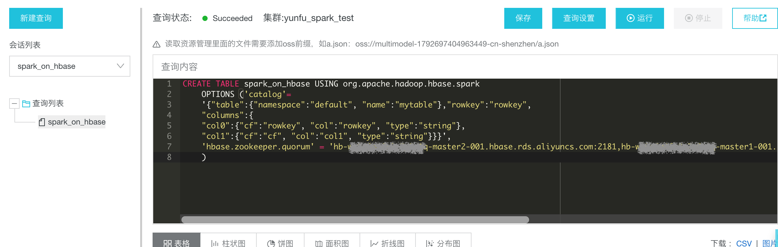The image size is (778, 247).
Task: Open 查询设置 settings
Action: (x=579, y=18)
